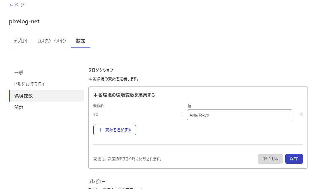
Task: Switch to the カスタム ドメイン tab
Action: pos(52,41)
